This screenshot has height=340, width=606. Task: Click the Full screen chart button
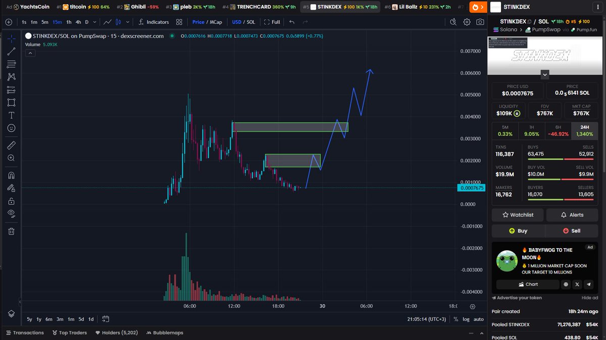pos(272,22)
